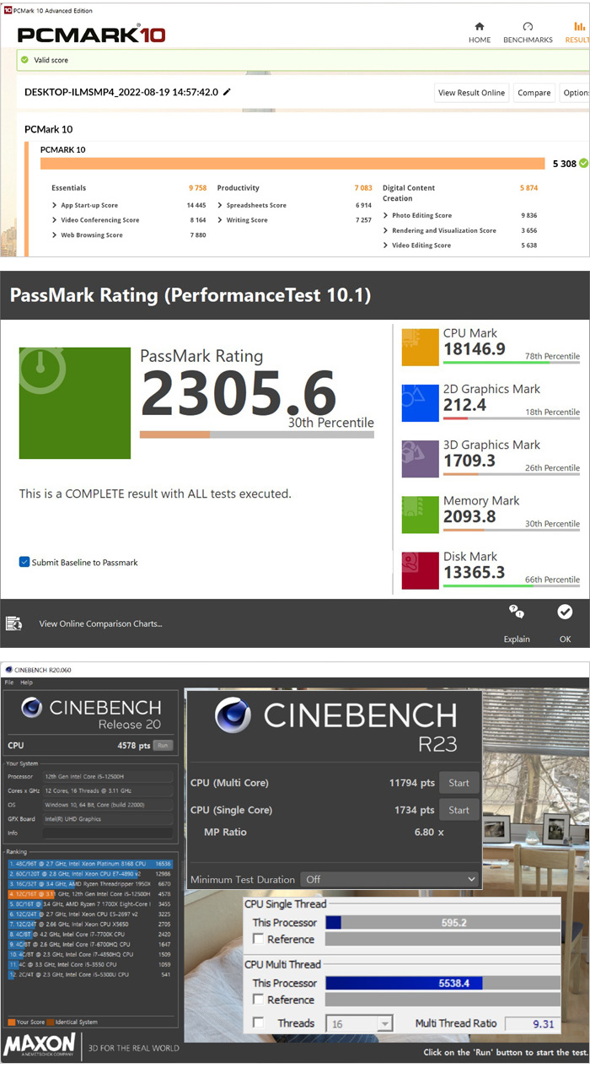Screen dimensions: 590x1068
Task: Click the View Result Online button
Action: point(471,93)
